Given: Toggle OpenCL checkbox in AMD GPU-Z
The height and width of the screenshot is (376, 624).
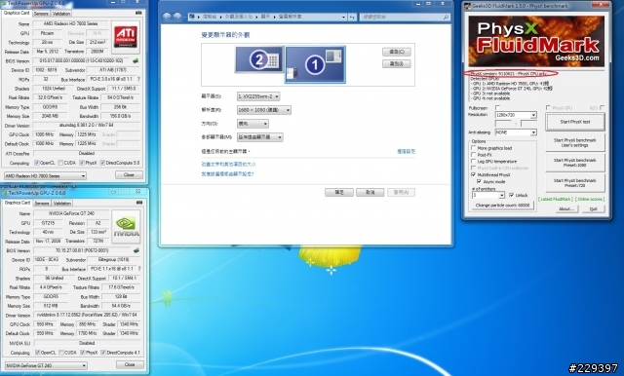Looking at the screenshot, I should [x=37, y=163].
